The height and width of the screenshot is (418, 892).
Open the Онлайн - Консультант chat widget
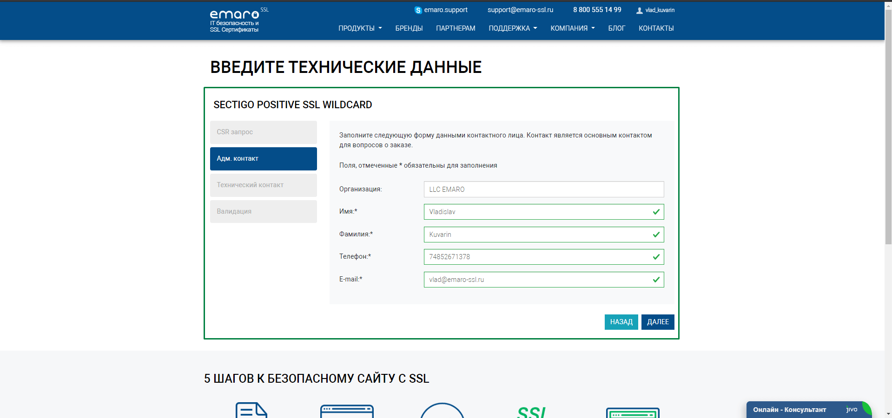[x=809, y=410]
